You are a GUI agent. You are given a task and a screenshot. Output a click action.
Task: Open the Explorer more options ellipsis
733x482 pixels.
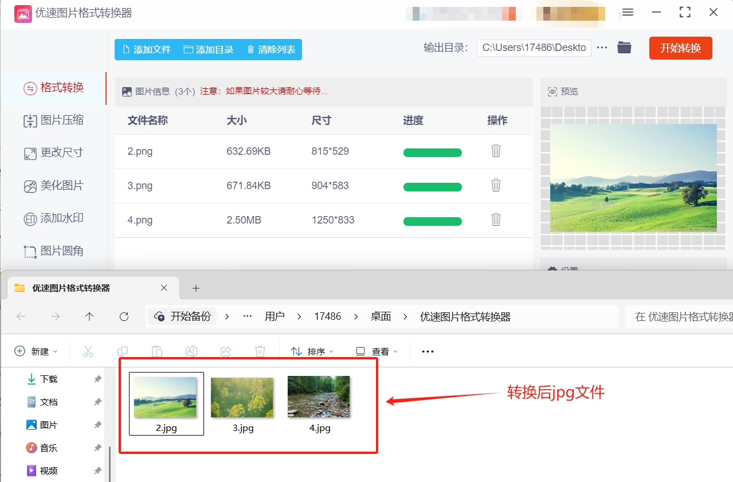coord(428,351)
